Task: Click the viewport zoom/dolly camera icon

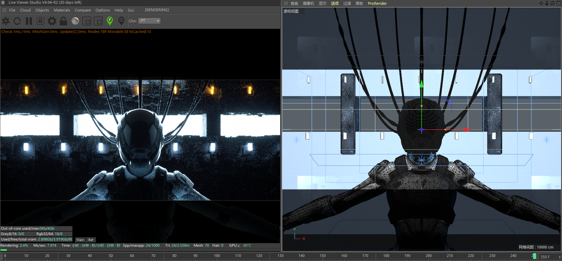Action: (x=547, y=3)
